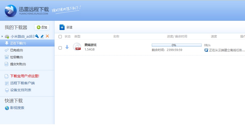Click the 名称 column header

[116, 36]
